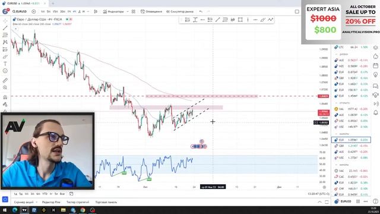Open the help center question icon
This screenshot has width=380, height=214.
[x=375, y=201]
